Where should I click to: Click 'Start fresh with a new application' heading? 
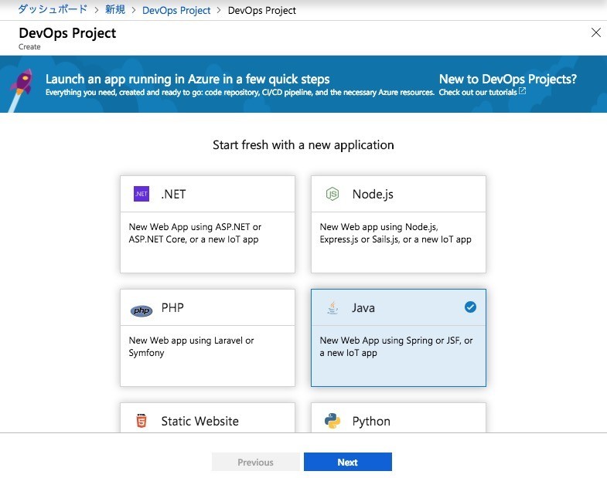pos(303,145)
